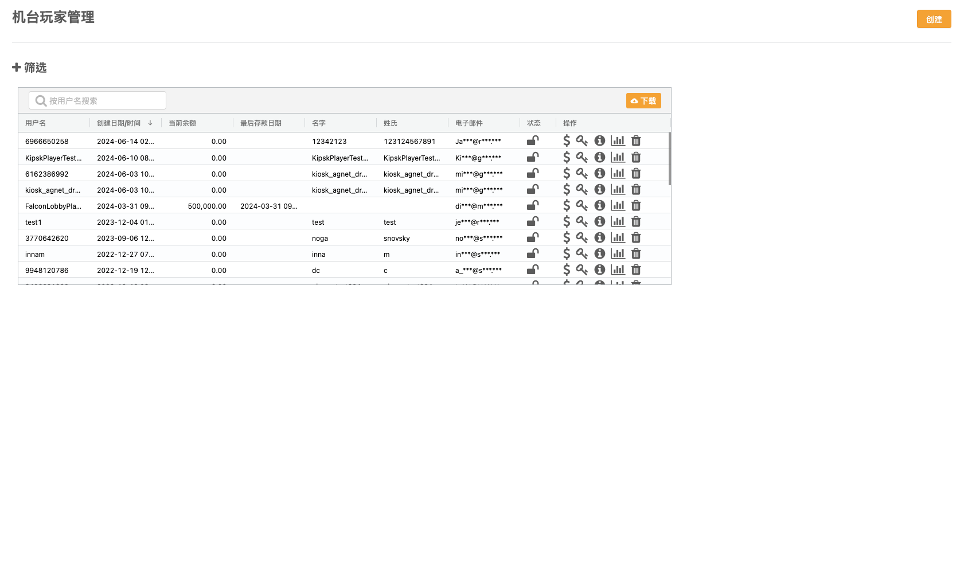
Task: Sort by 创建日期/时间 column header
Action: pyautogui.click(x=119, y=123)
